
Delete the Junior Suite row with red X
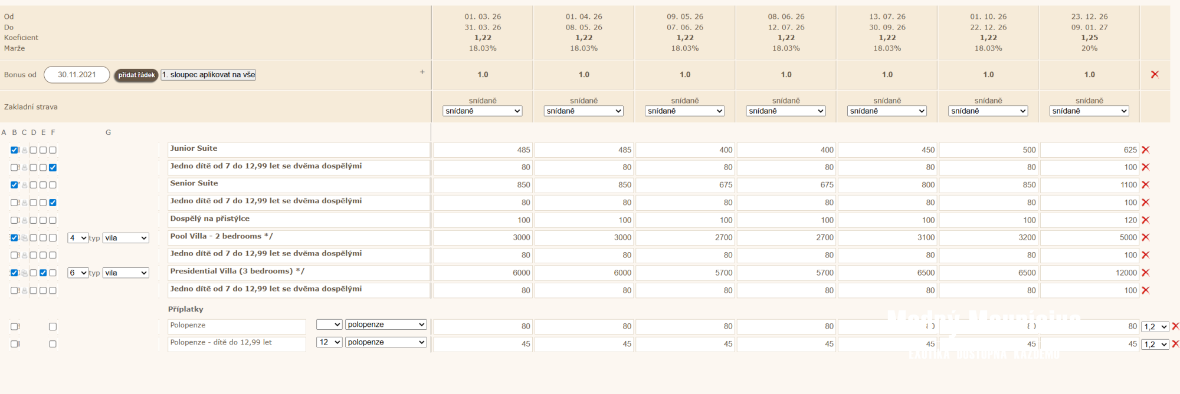pyautogui.click(x=1145, y=150)
